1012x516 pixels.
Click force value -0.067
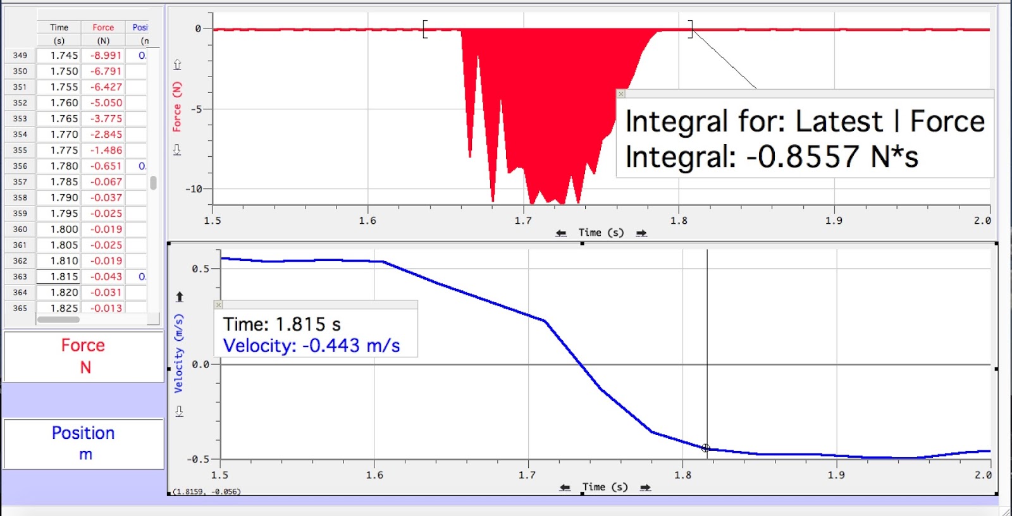tap(103, 182)
